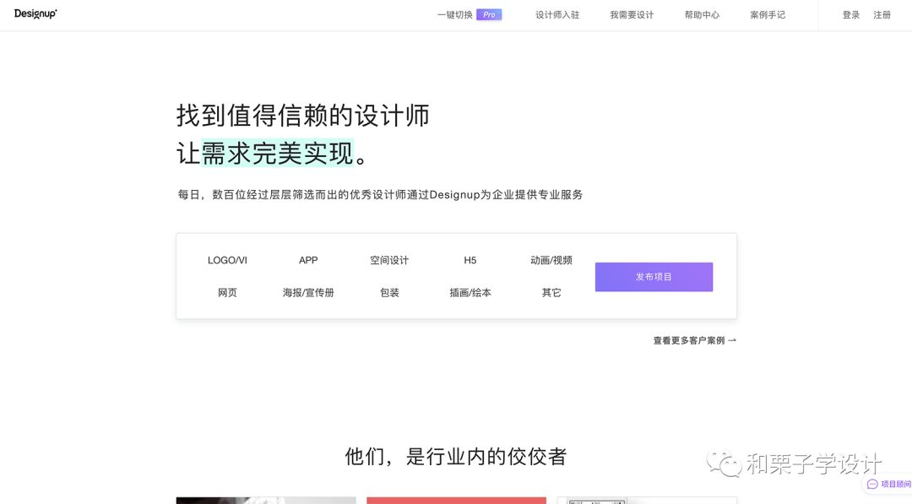Viewport: 912px width, 504px height.
Task: Click the 我需要设计 nav item
Action: [631, 14]
